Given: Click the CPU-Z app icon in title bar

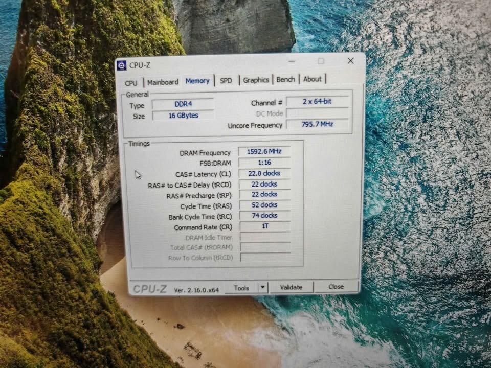Looking at the screenshot, I should 122,65.
